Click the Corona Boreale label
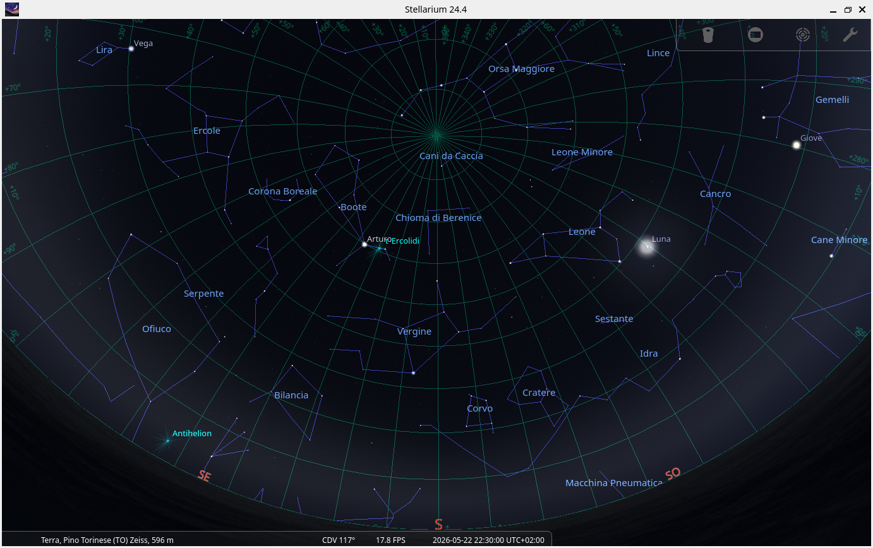Viewport: 873px width, 548px height. tap(282, 191)
